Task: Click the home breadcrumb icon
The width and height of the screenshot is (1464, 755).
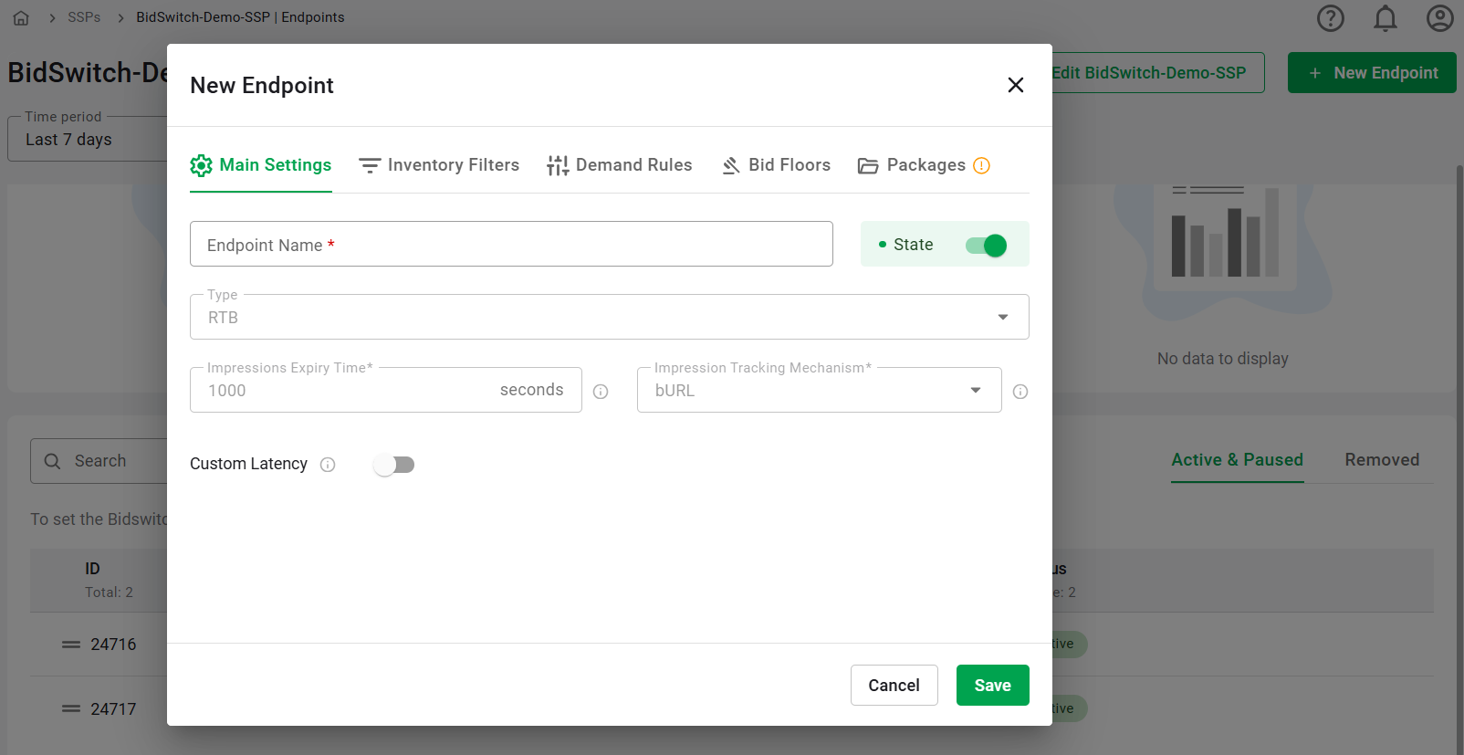Action: tap(21, 18)
